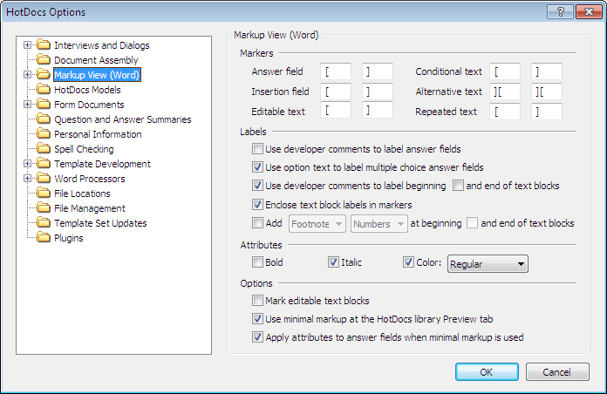The image size is (607, 394).
Task: Expand the Word Processors tree node
Action: [x=27, y=179]
